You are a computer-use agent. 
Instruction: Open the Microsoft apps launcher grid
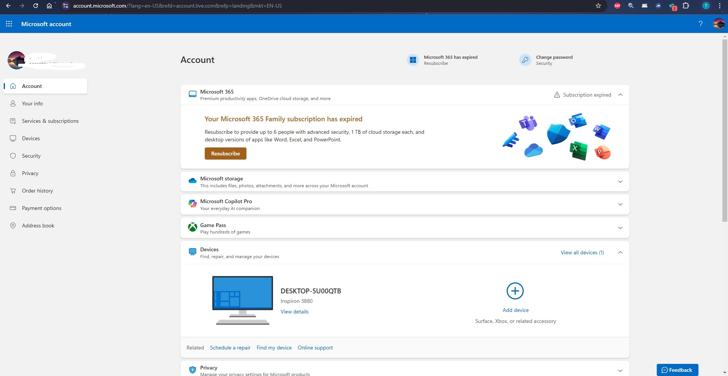point(9,24)
